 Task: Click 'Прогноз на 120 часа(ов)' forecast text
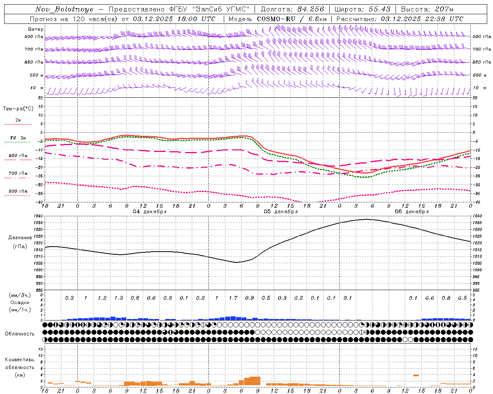[74, 19]
